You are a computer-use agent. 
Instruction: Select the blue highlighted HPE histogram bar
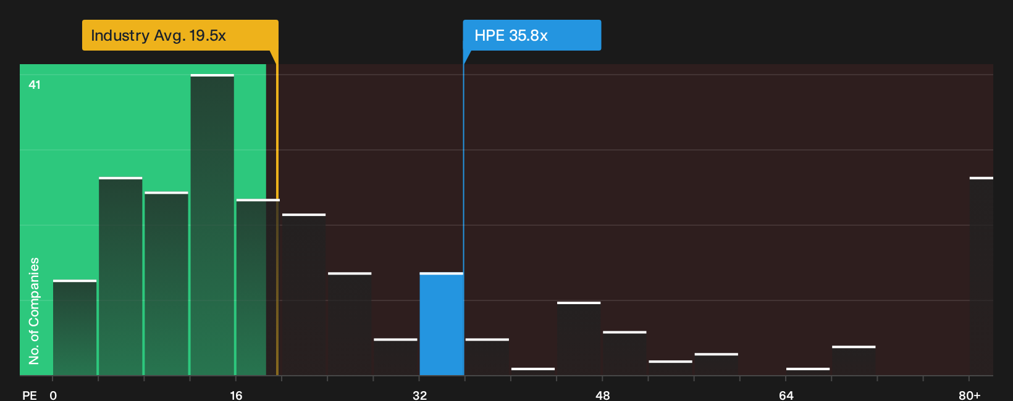pos(442,324)
